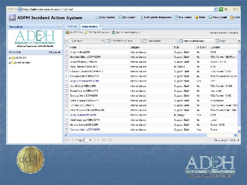Click the ICS Chiefs on Duty tab icon

click(108, 41)
